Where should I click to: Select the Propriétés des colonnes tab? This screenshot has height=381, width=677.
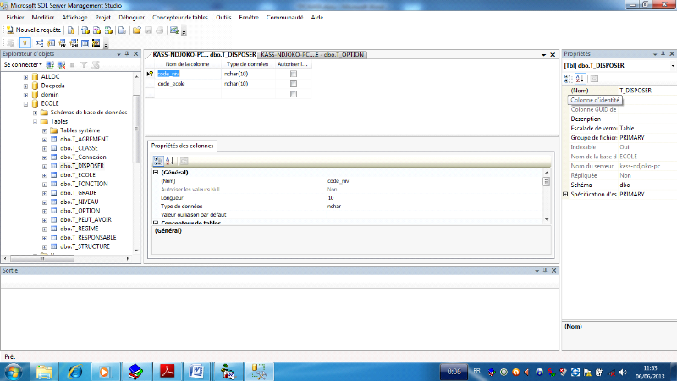click(x=182, y=146)
